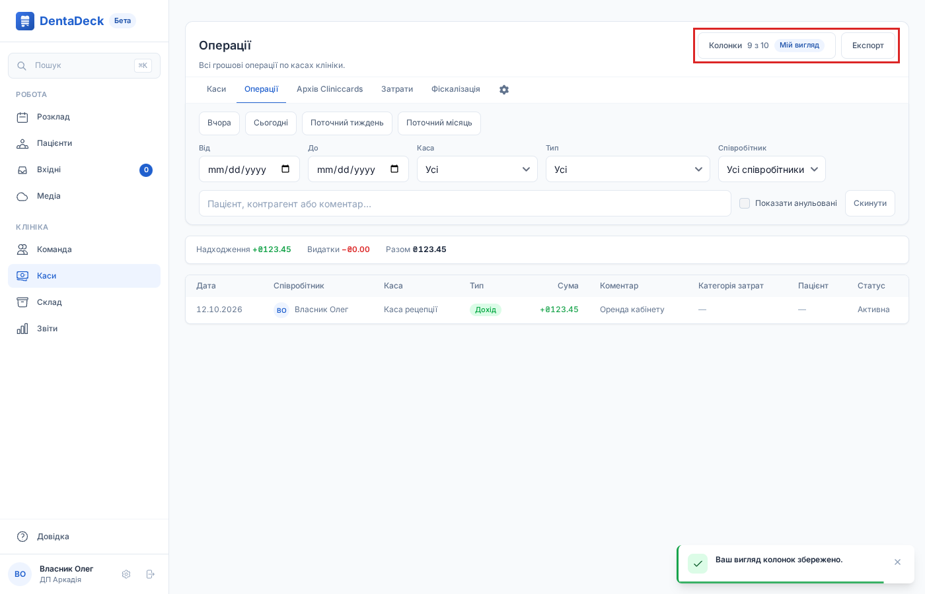Screen dimensions: 925x594
Task: Open Команда section
Action: click(84, 249)
